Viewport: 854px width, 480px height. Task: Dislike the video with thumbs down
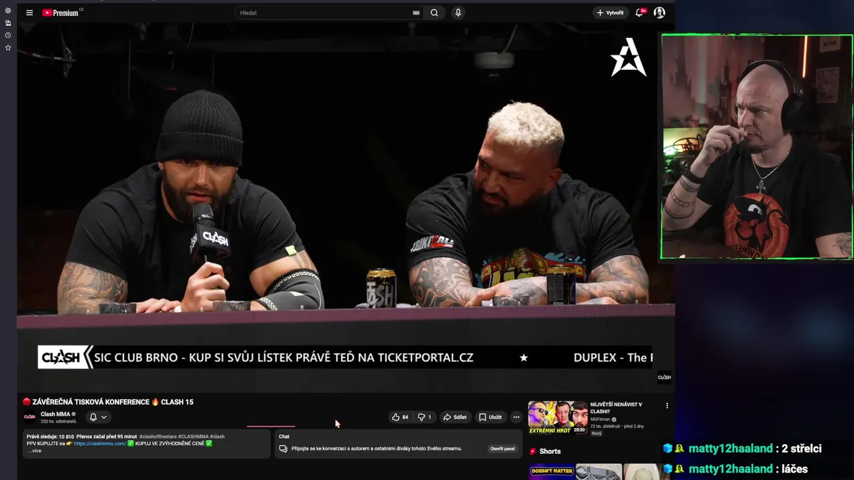tap(424, 417)
